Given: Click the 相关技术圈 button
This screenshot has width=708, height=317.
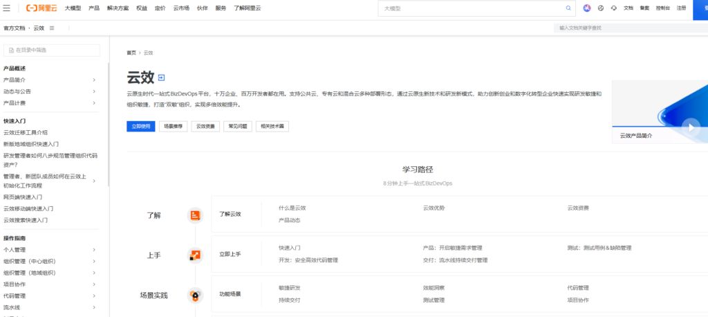Looking at the screenshot, I should [272, 127].
